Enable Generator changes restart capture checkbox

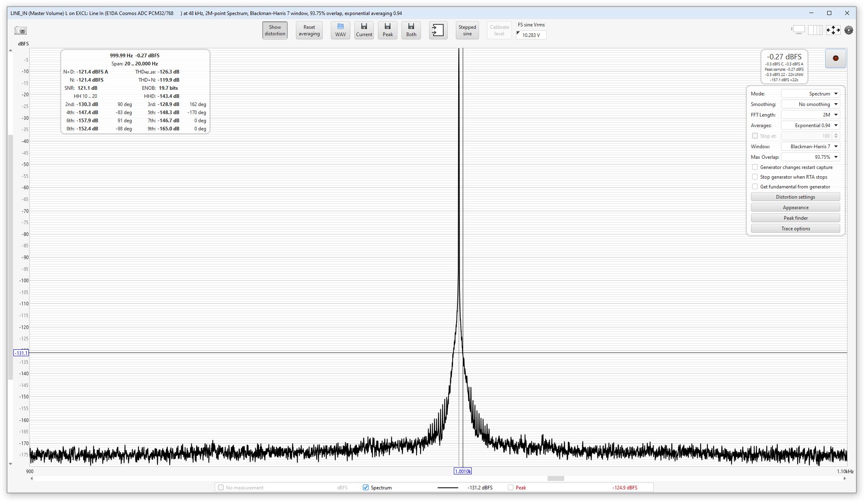click(x=755, y=167)
